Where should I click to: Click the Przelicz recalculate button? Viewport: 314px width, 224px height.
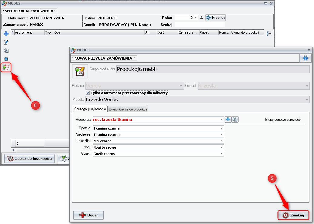click(x=216, y=18)
